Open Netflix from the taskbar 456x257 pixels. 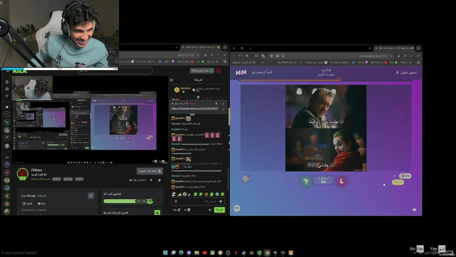click(x=236, y=253)
